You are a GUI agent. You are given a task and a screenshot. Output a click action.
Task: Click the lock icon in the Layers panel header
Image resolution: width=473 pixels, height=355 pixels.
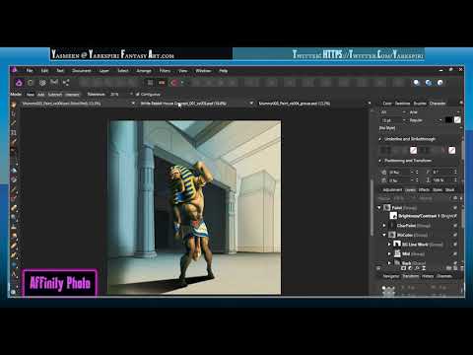455,198
